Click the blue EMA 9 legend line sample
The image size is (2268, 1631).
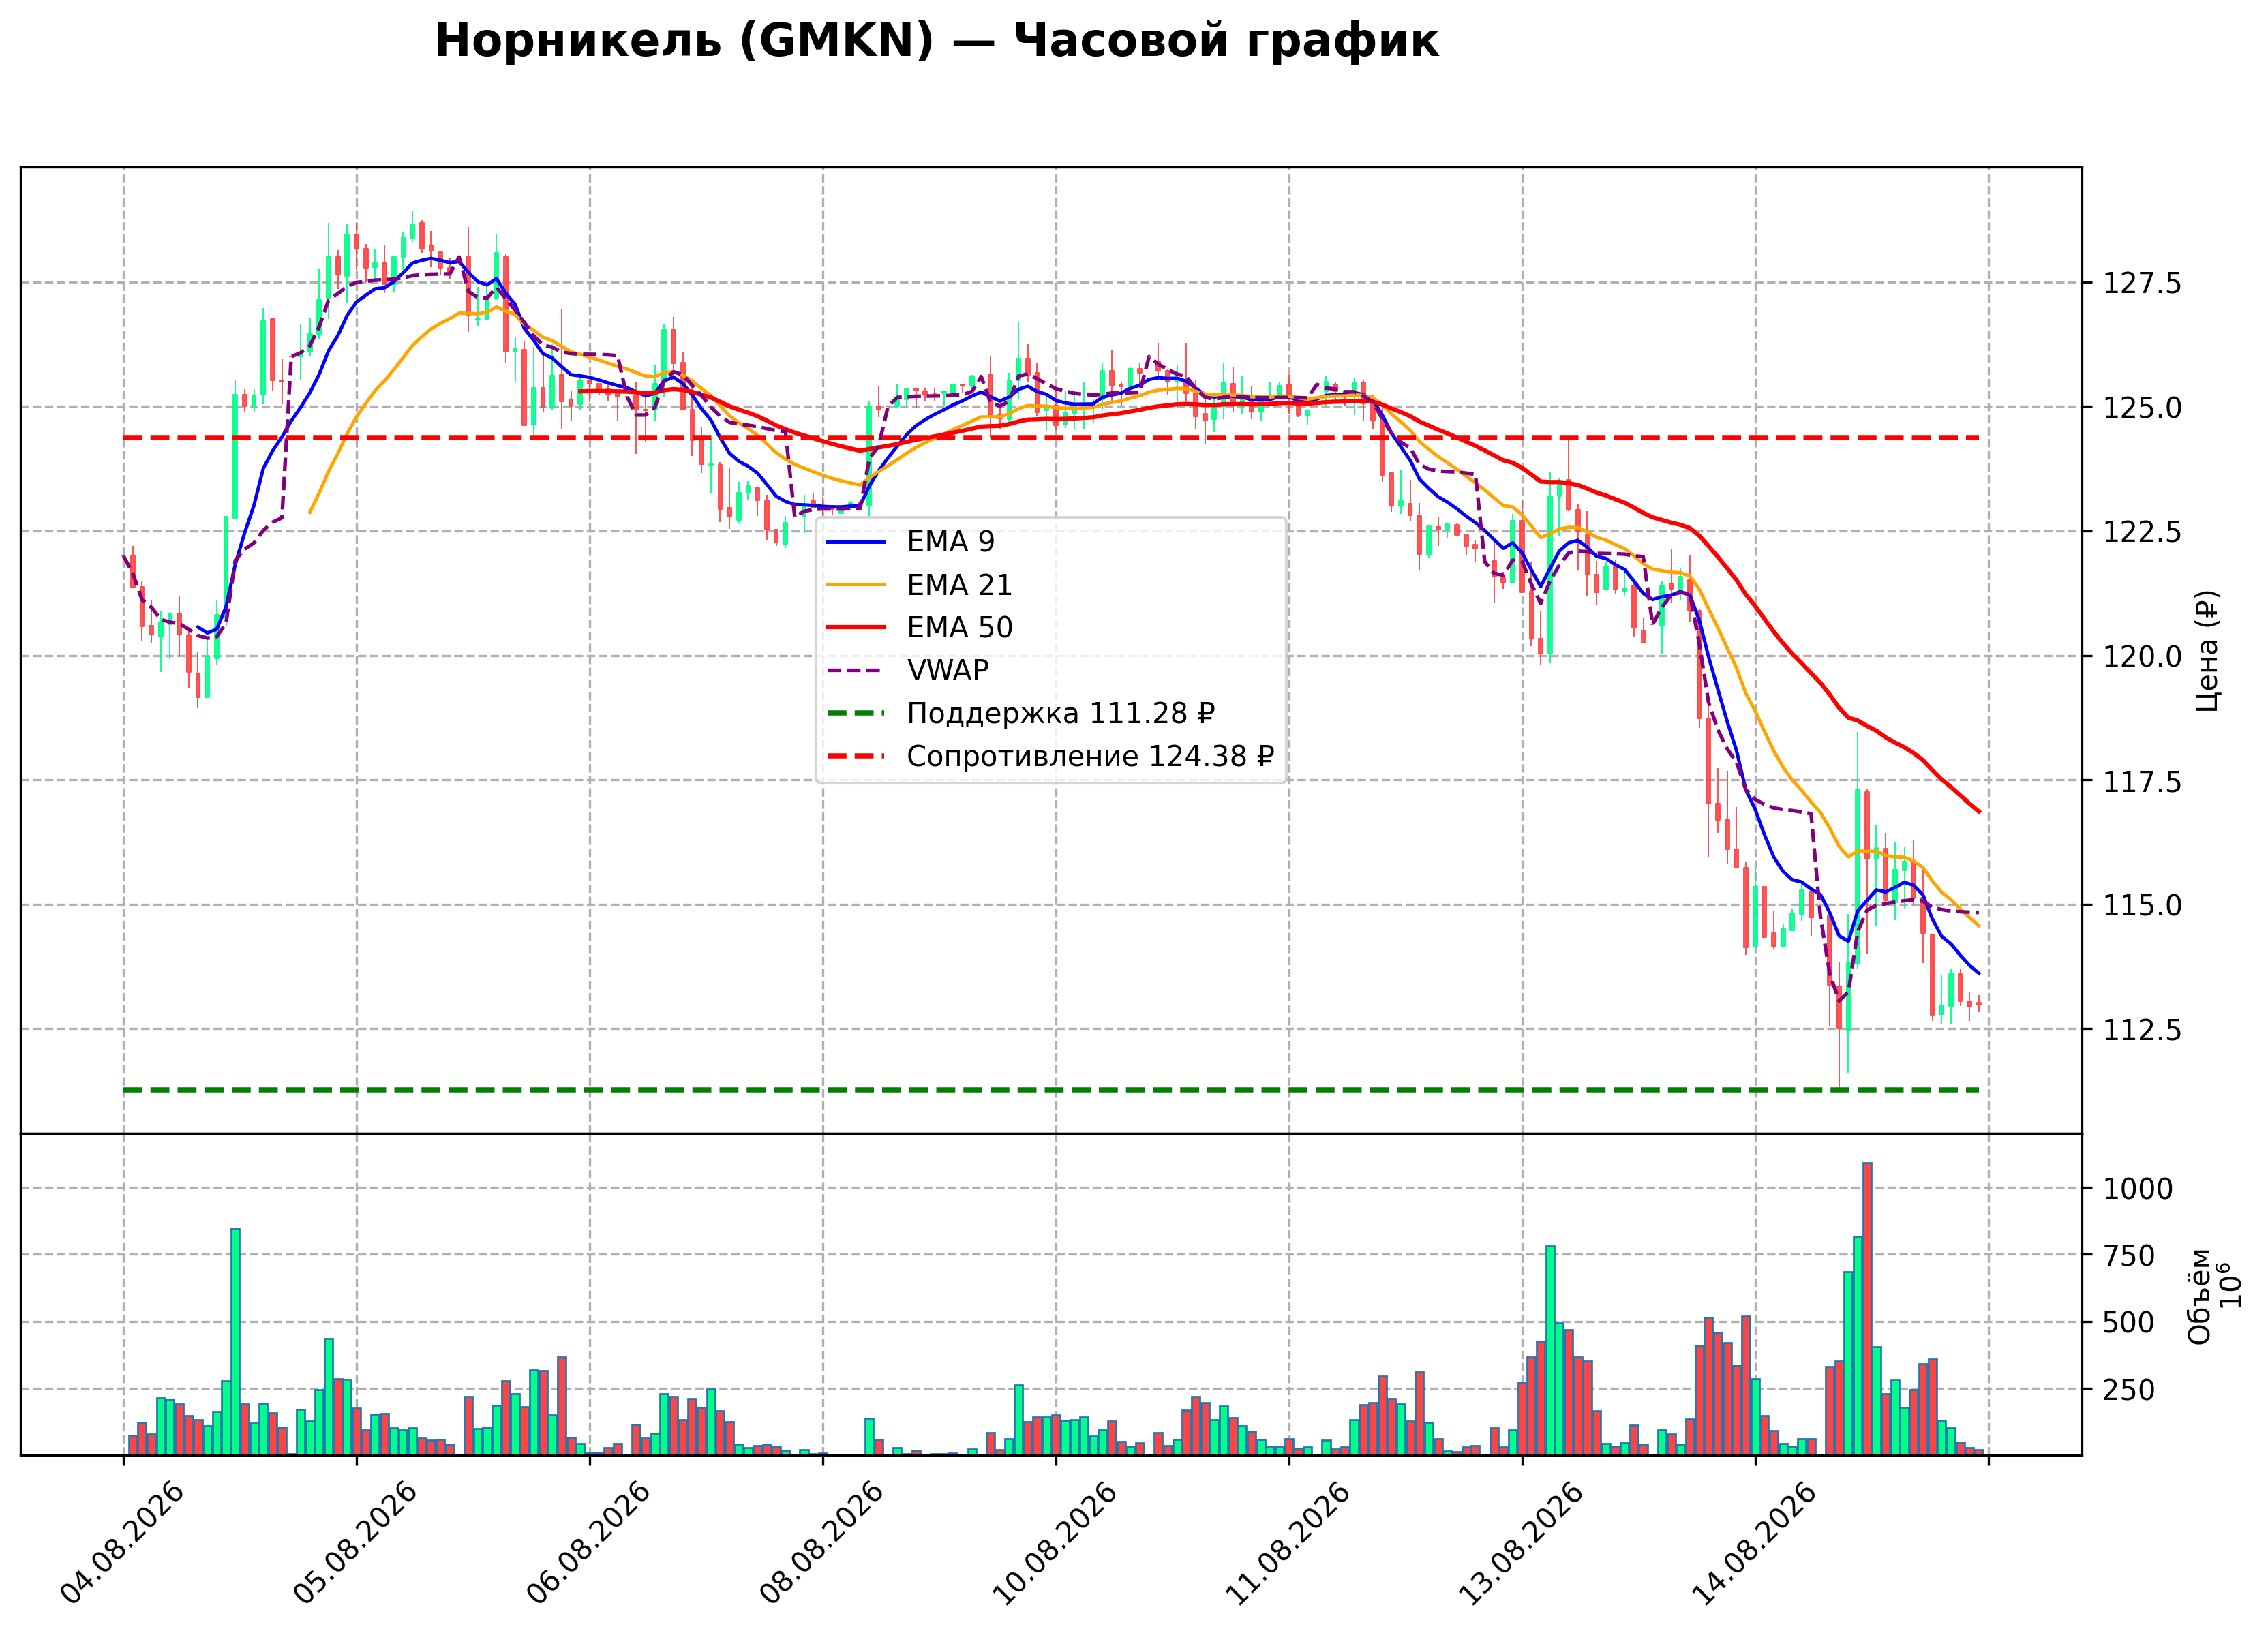click(857, 542)
